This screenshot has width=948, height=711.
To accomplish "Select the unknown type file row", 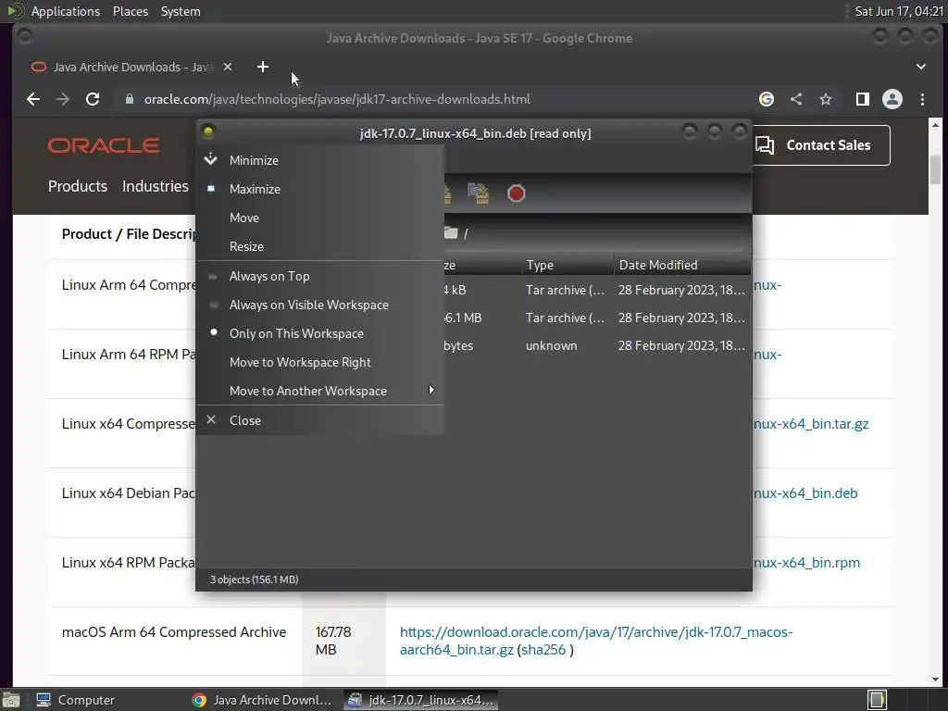I will pos(597,346).
